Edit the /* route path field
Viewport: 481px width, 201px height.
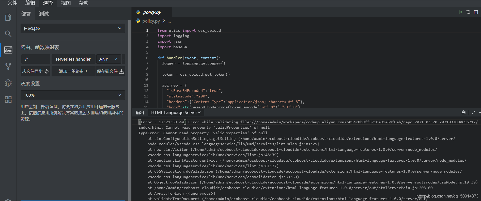point(36,59)
